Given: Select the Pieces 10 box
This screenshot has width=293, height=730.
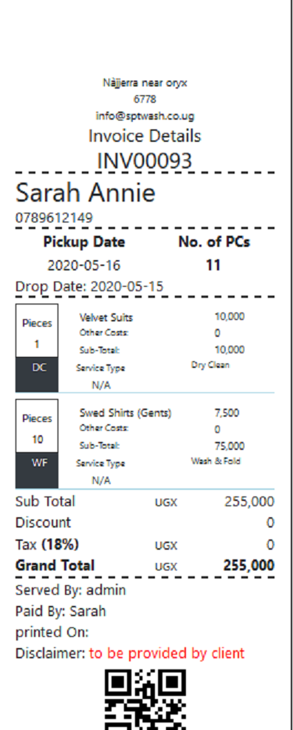Looking at the screenshot, I should (x=37, y=426).
